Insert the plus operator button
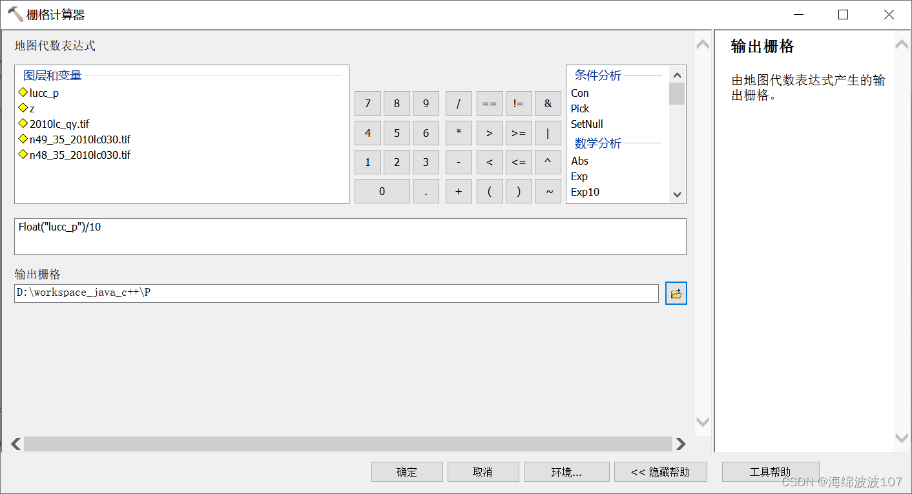The image size is (912, 494). pos(459,191)
